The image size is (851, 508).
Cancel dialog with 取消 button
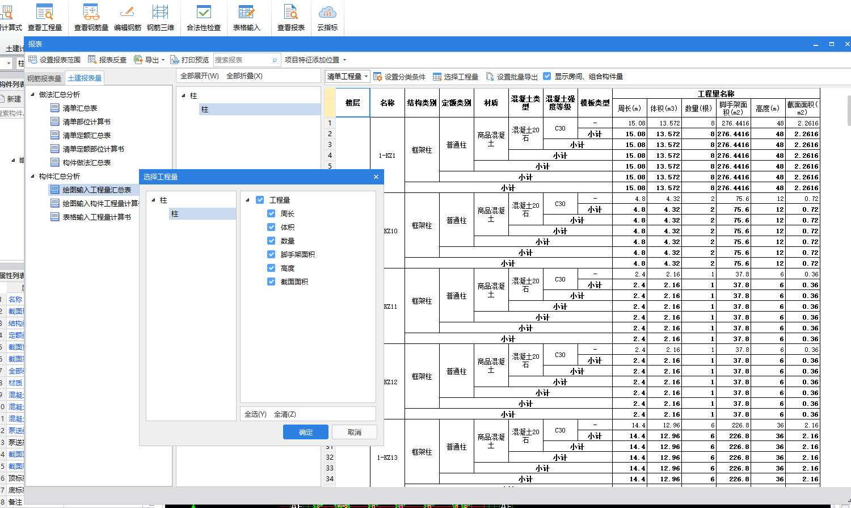[355, 432]
